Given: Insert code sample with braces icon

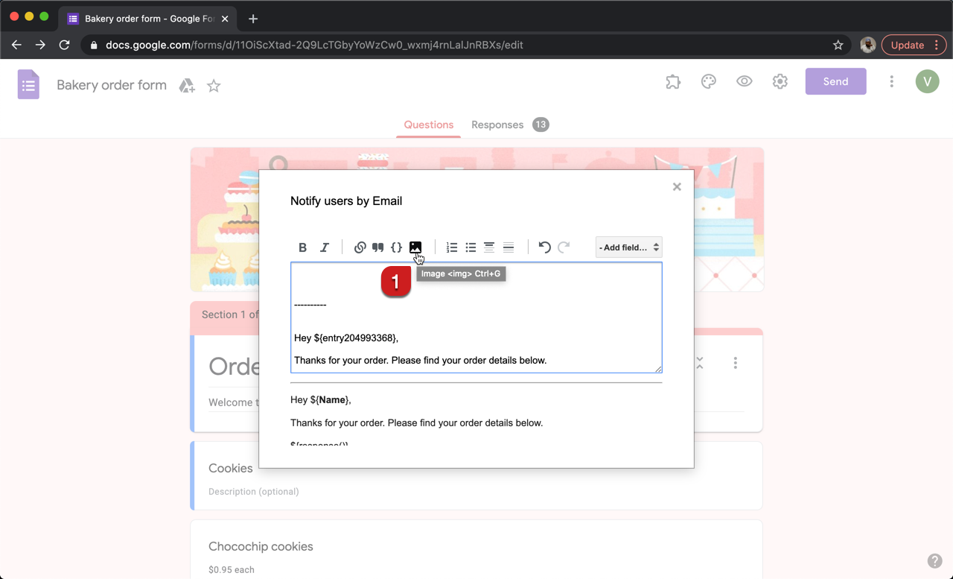Looking at the screenshot, I should point(397,247).
